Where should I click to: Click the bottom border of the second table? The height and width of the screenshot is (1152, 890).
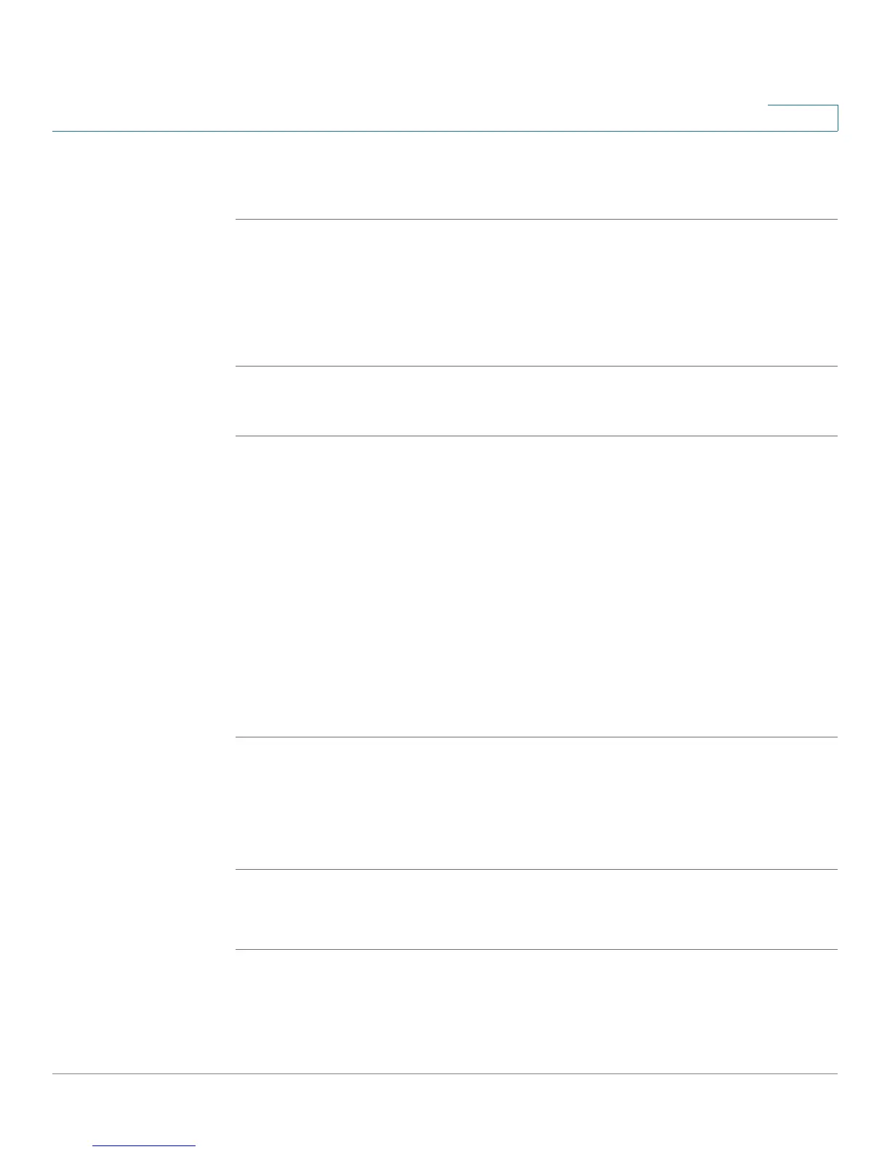[537, 949]
